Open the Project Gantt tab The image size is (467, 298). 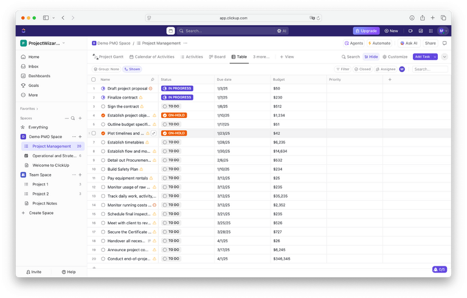point(108,57)
